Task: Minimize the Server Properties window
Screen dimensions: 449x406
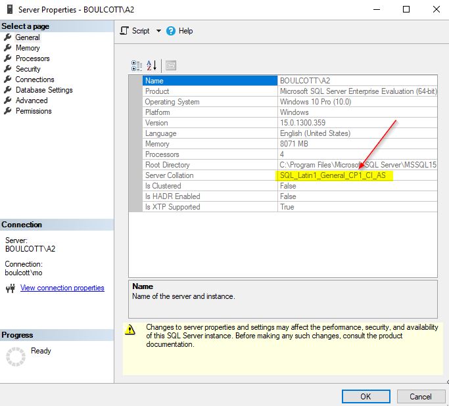Action: point(377,9)
